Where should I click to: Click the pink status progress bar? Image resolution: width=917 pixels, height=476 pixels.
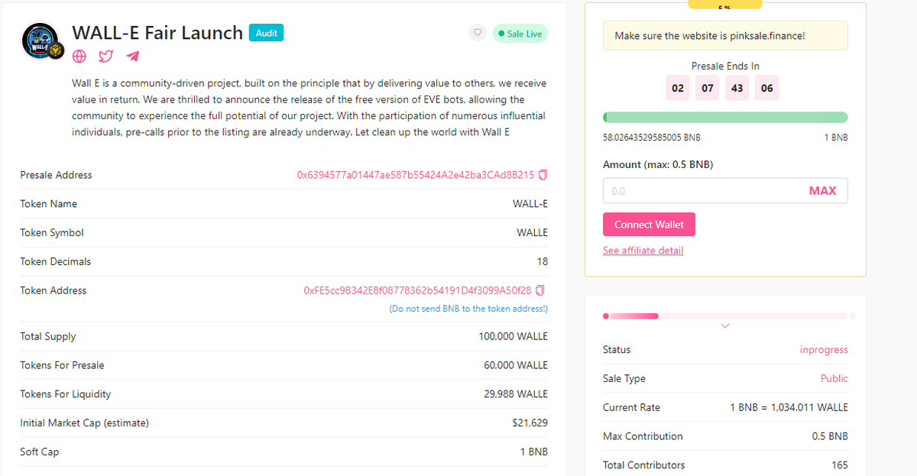(x=729, y=316)
